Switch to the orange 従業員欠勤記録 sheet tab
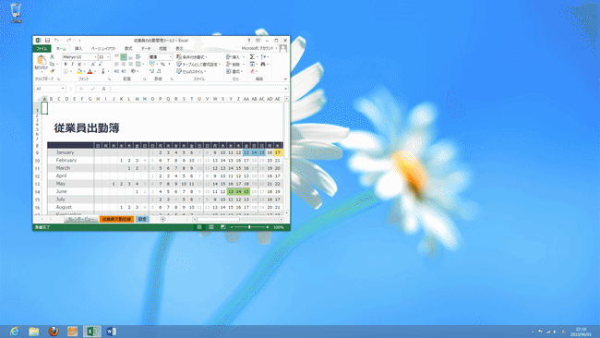The height and width of the screenshot is (338, 600). 116,220
